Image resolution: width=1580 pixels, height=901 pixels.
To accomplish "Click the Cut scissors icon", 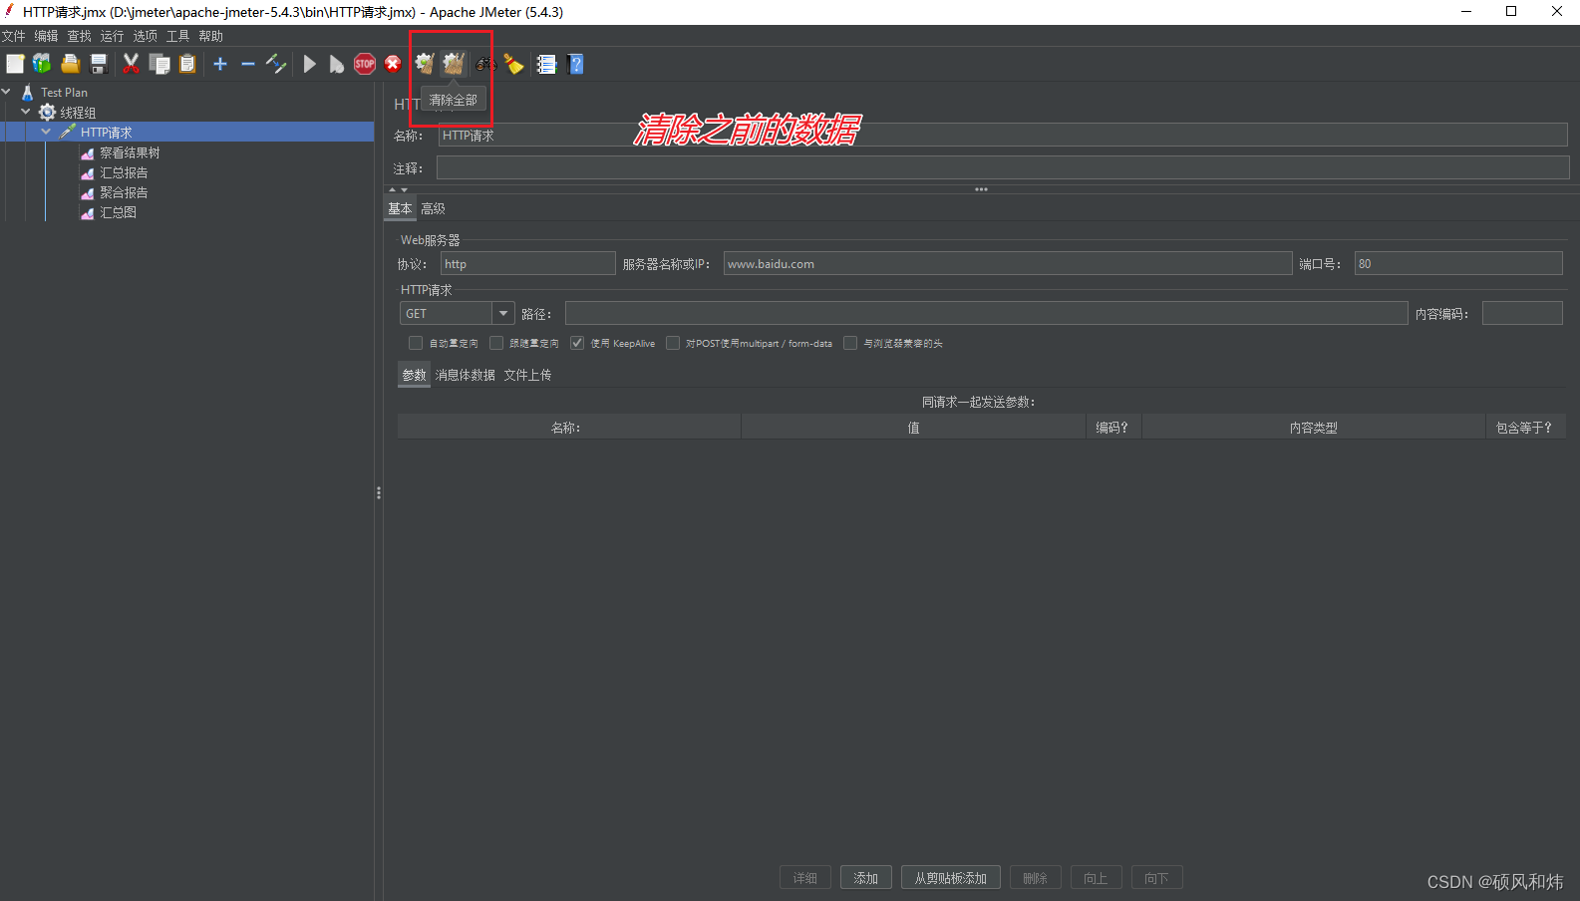I will coord(131,64).
